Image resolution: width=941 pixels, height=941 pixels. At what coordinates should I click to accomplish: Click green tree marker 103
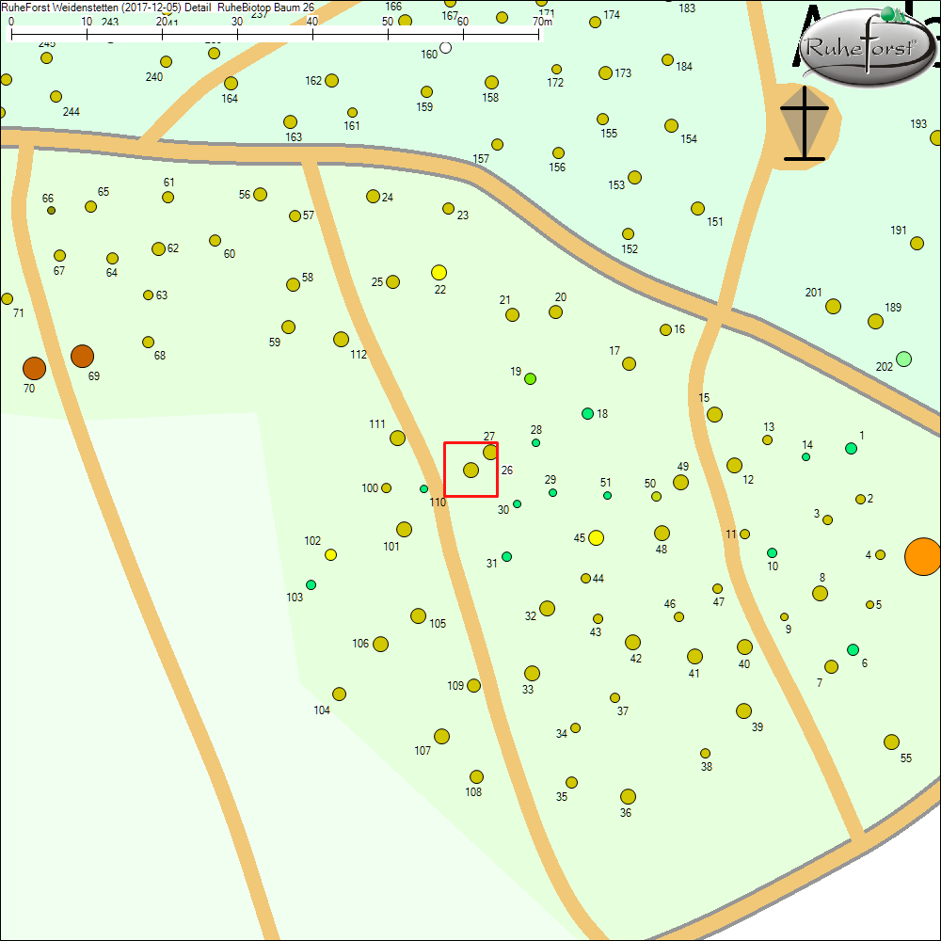(x=311, y=584)
